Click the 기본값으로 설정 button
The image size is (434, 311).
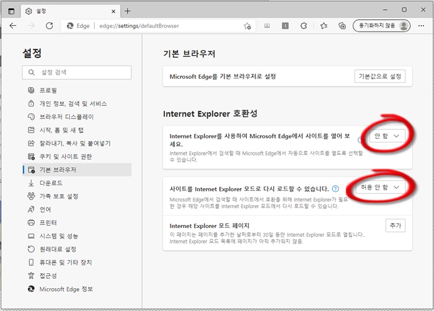(379, 76)
